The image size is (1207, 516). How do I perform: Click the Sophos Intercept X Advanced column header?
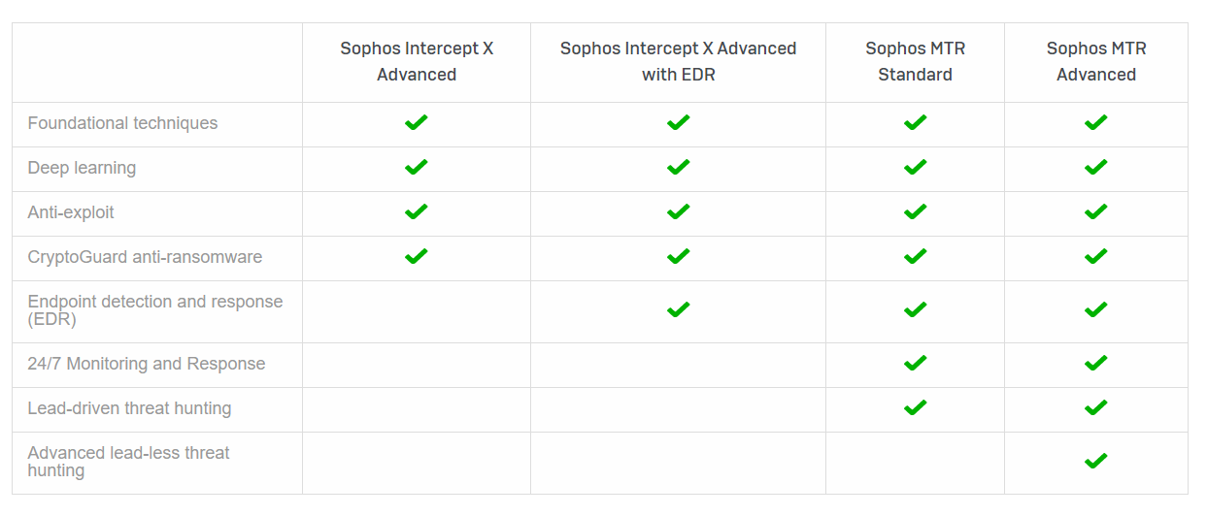click(417, 61)
